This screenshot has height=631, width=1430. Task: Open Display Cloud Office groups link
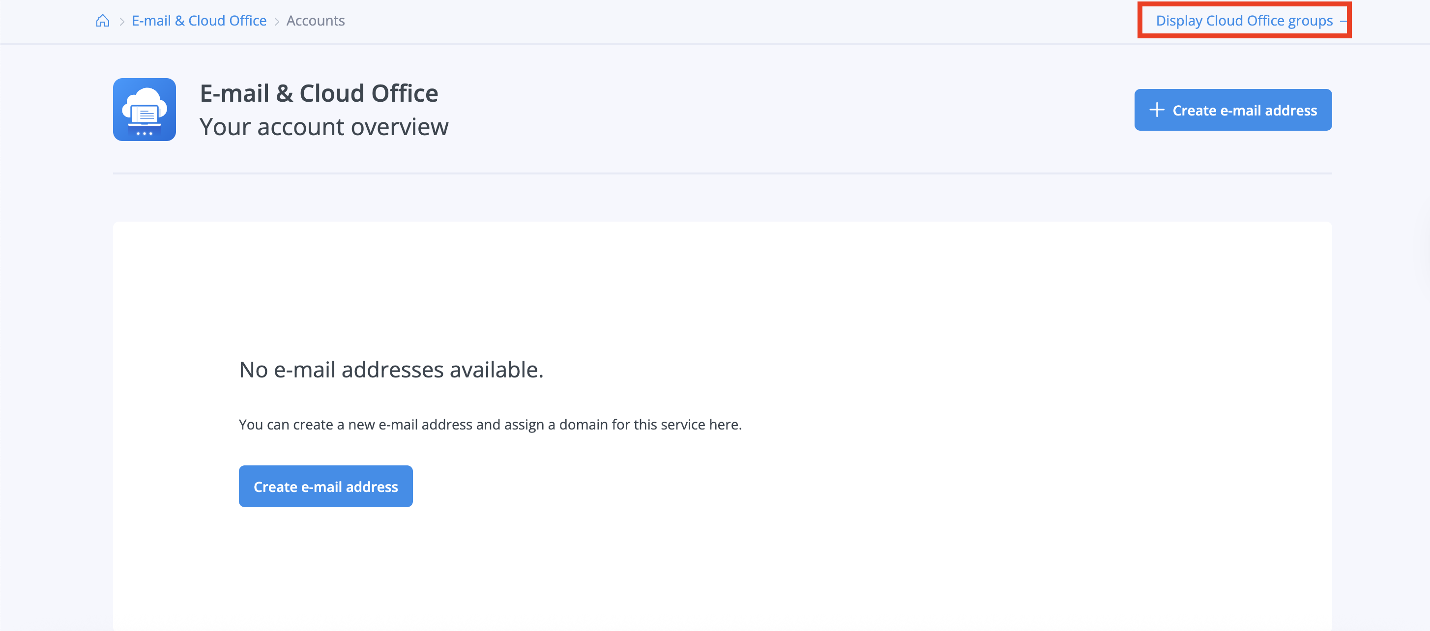pyautogui.click(x=1244, y=21)
